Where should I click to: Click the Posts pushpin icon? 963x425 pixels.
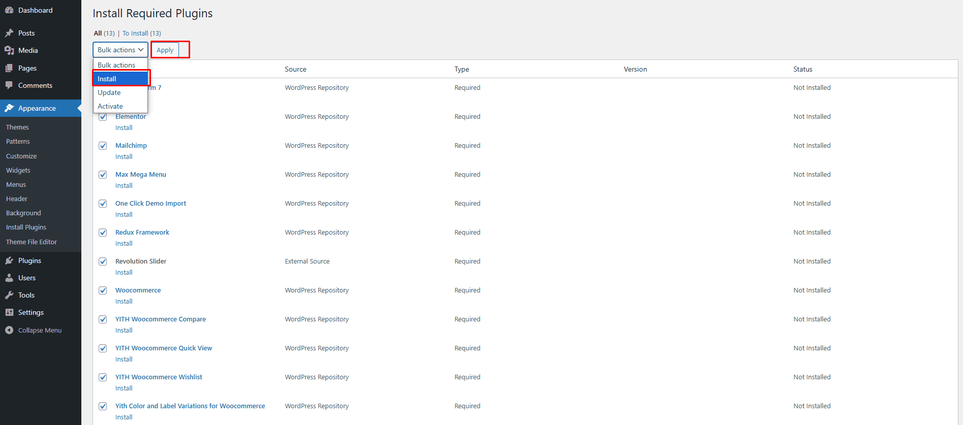click(9, 33)
